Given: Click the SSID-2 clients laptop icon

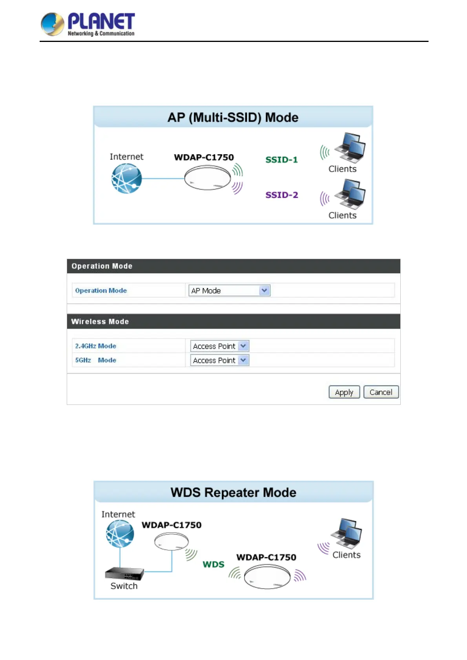Looking at the screenshot, I should pos(350,194).
